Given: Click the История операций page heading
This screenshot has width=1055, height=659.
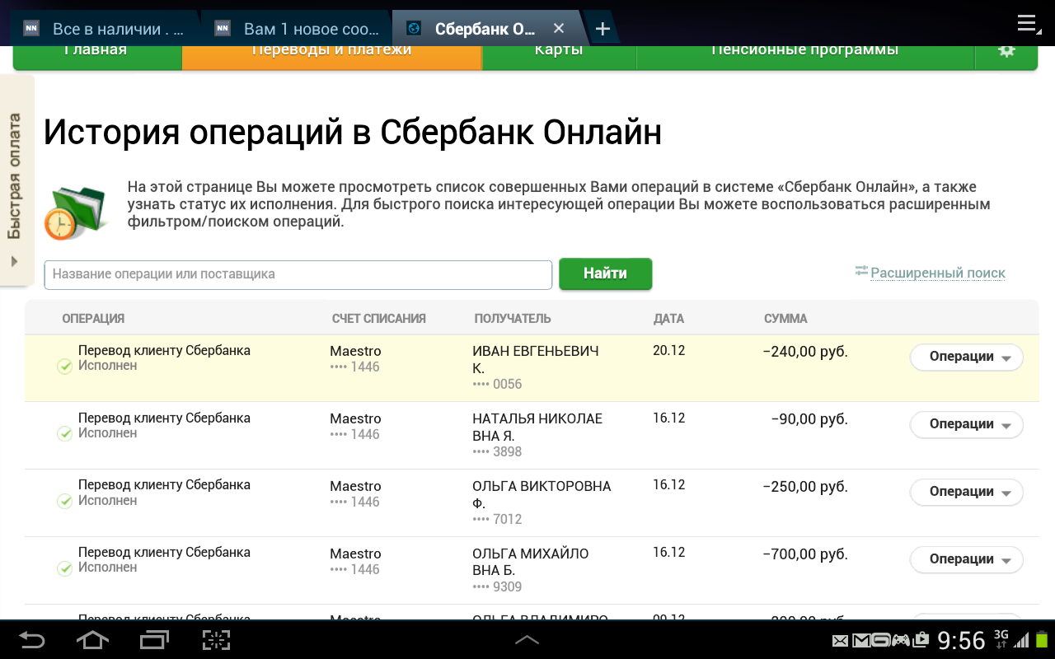Looking at the screenshot, I should tap(353, 133).
